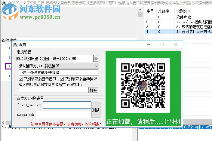Click the 准确率 column header
Viewport: 212px width, 141px height.
pos(166,11)
